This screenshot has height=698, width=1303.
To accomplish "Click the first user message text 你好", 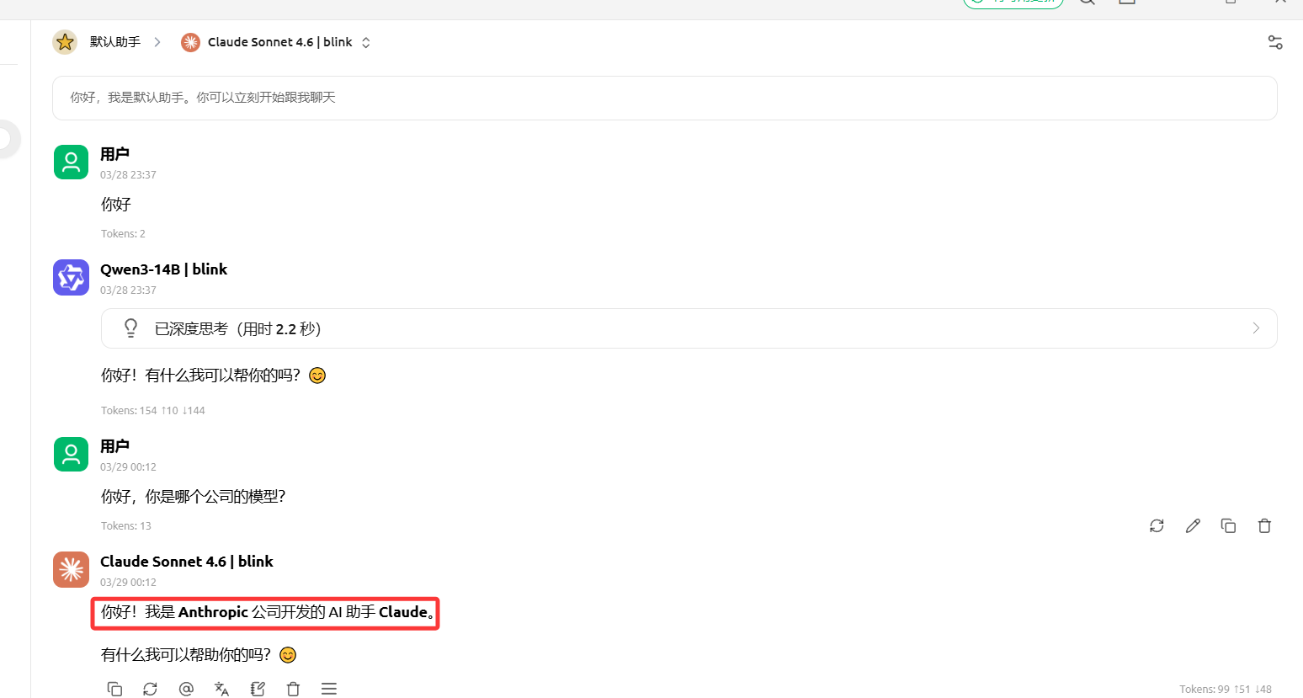I will (x=116, y=205).
